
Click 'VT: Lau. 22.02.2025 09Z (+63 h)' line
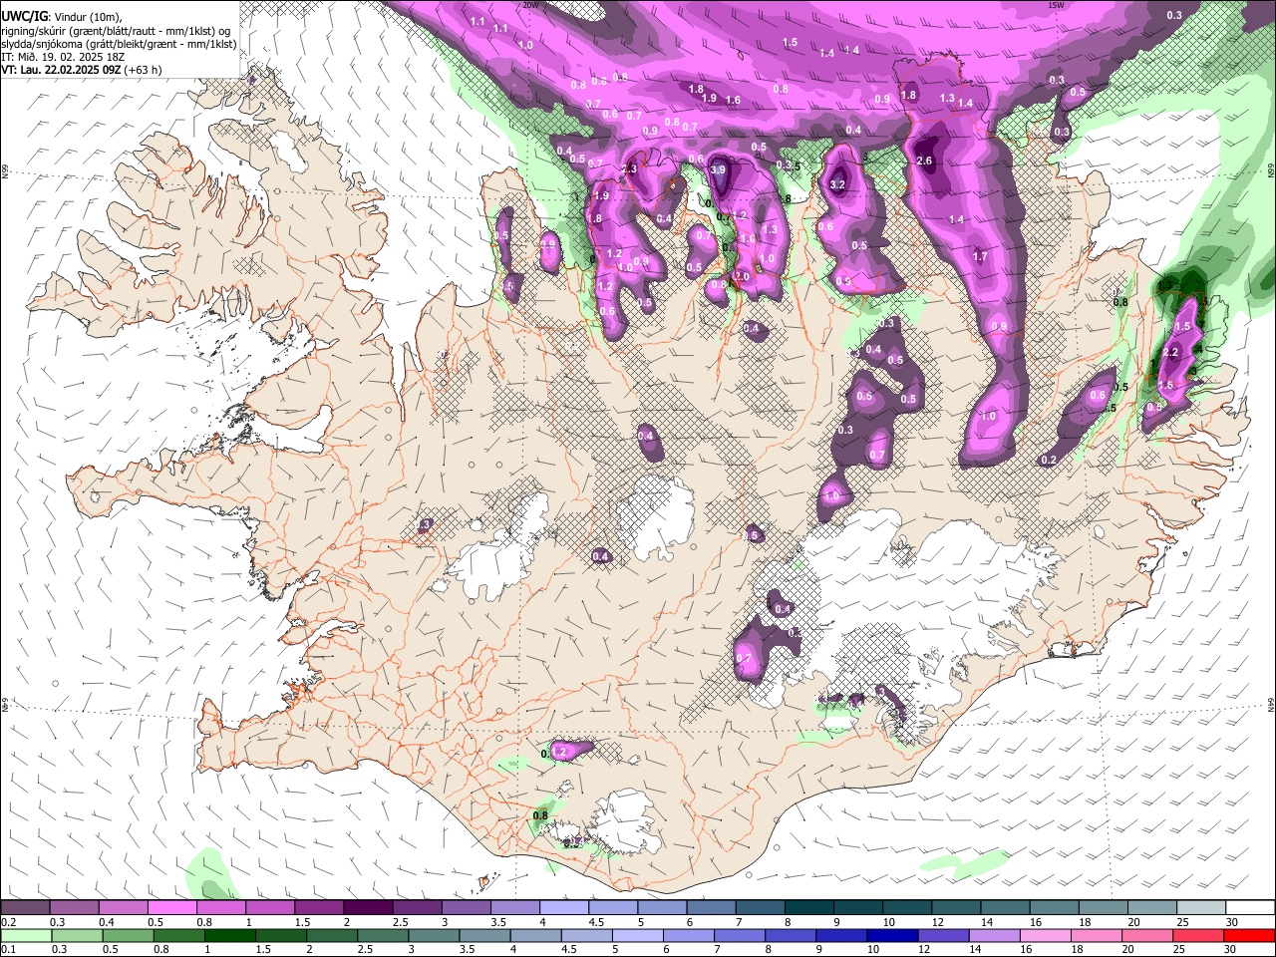[82, 70]
